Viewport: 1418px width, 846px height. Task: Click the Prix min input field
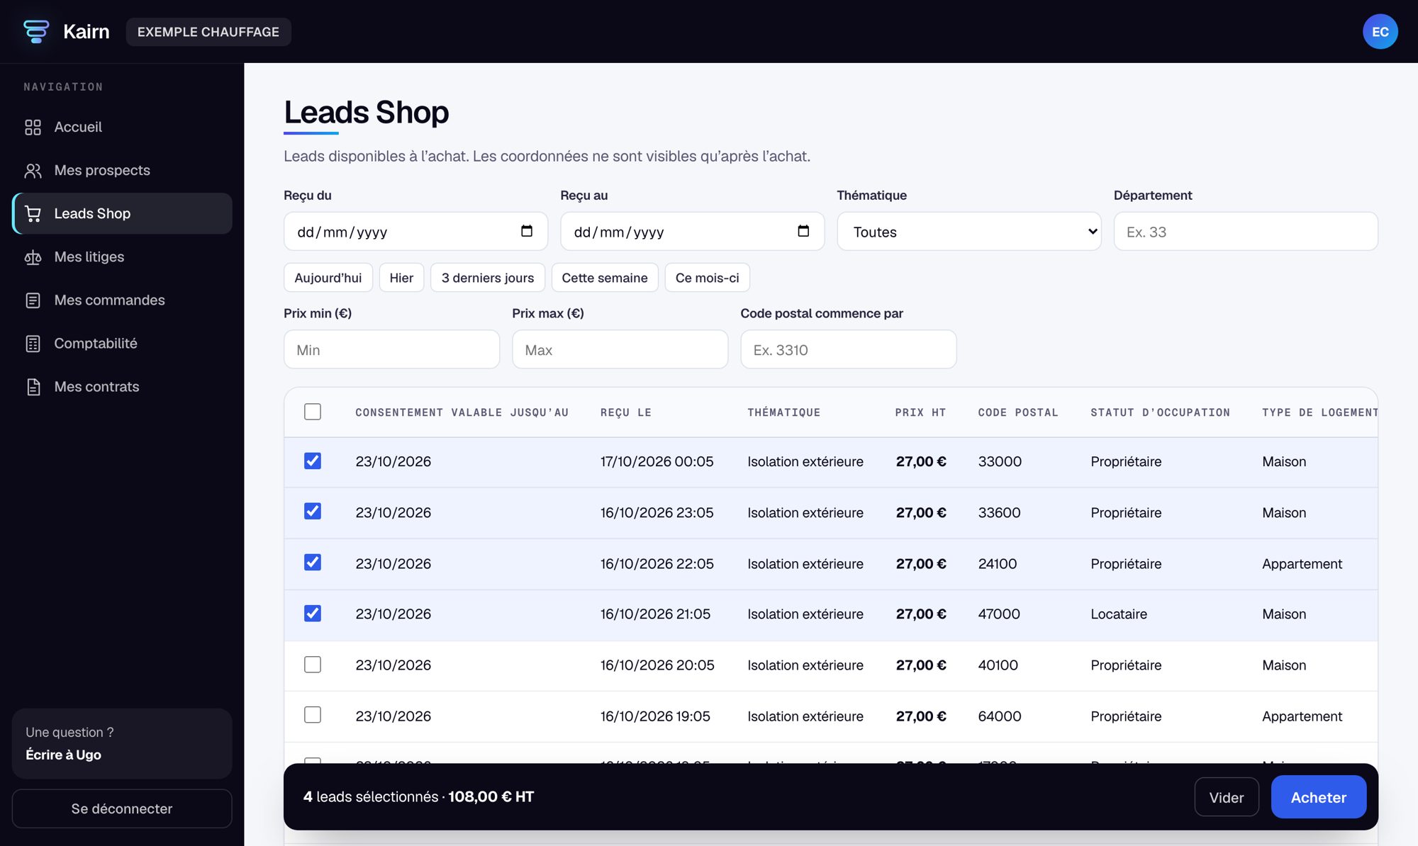[391, 349]
